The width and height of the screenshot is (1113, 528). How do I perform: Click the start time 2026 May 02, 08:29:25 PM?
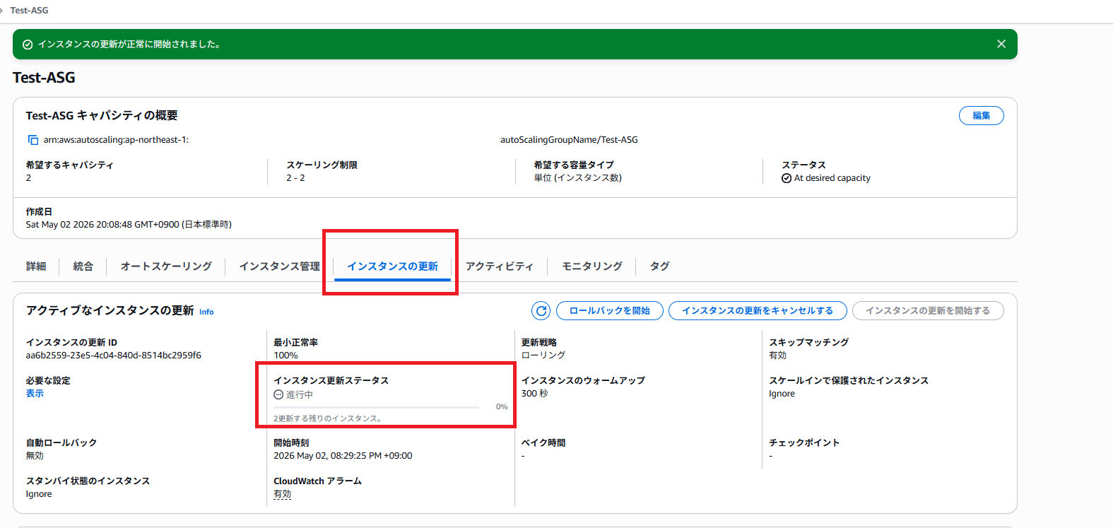click(x=343, y=456)
